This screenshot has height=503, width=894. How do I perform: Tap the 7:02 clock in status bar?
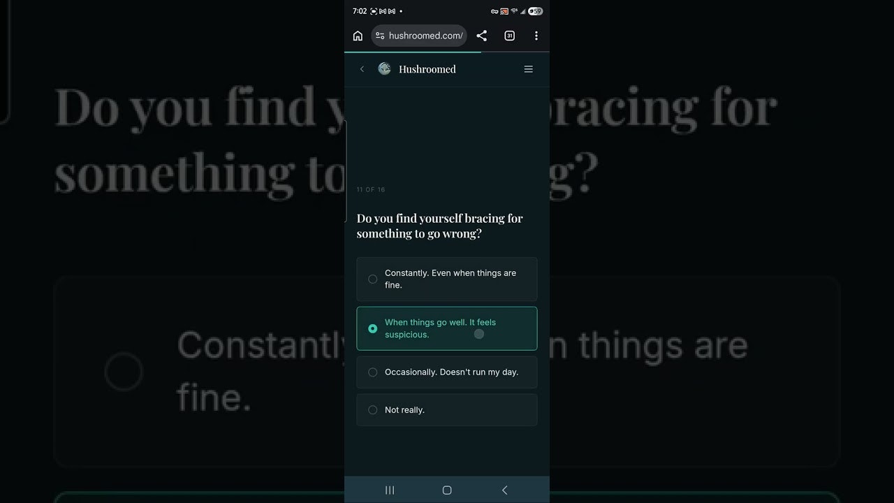(x=360, y=11)
